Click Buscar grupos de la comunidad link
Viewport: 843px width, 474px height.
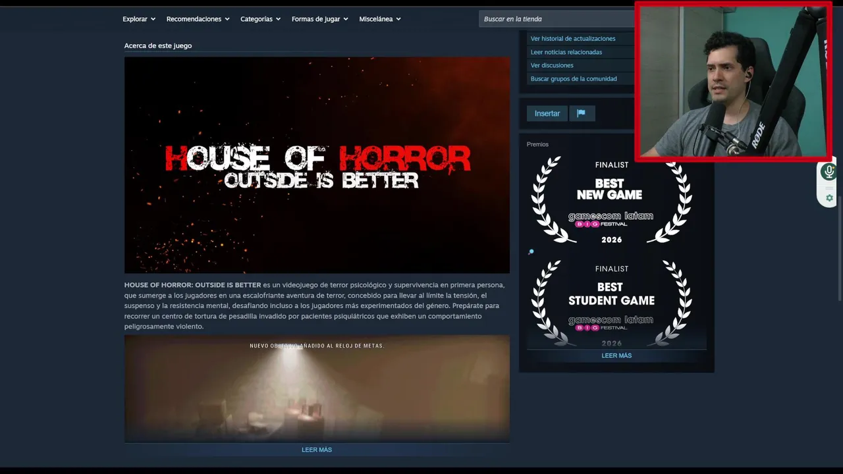point(574,79)
